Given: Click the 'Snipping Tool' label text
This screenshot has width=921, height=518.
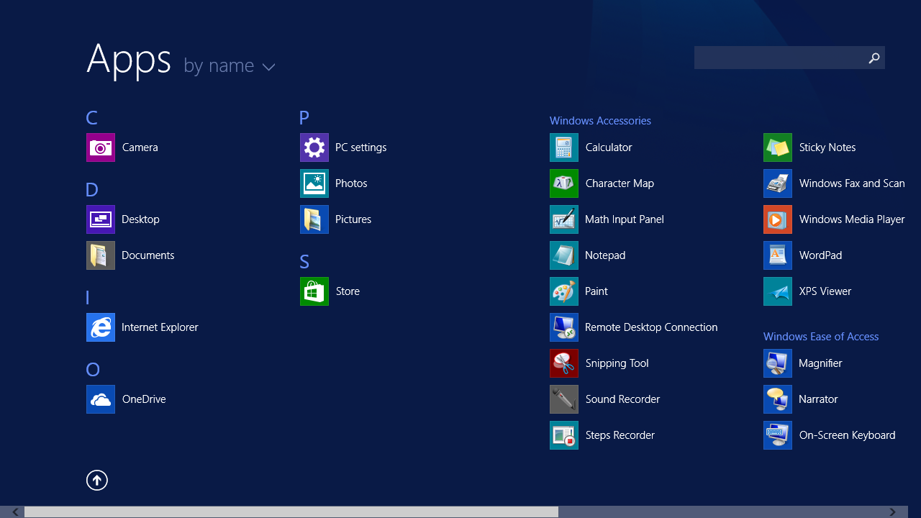Looking at the screenshot, I should (x=617, y=363).
